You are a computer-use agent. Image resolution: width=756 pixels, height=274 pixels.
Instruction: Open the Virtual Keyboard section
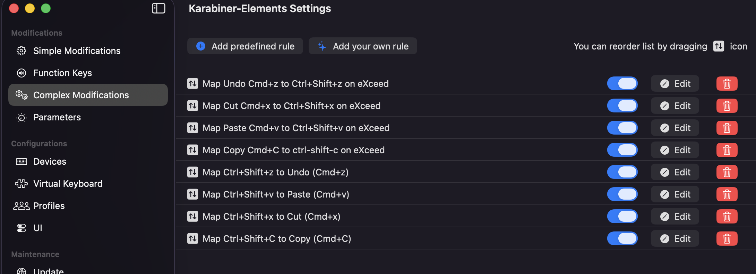point(68,184)
